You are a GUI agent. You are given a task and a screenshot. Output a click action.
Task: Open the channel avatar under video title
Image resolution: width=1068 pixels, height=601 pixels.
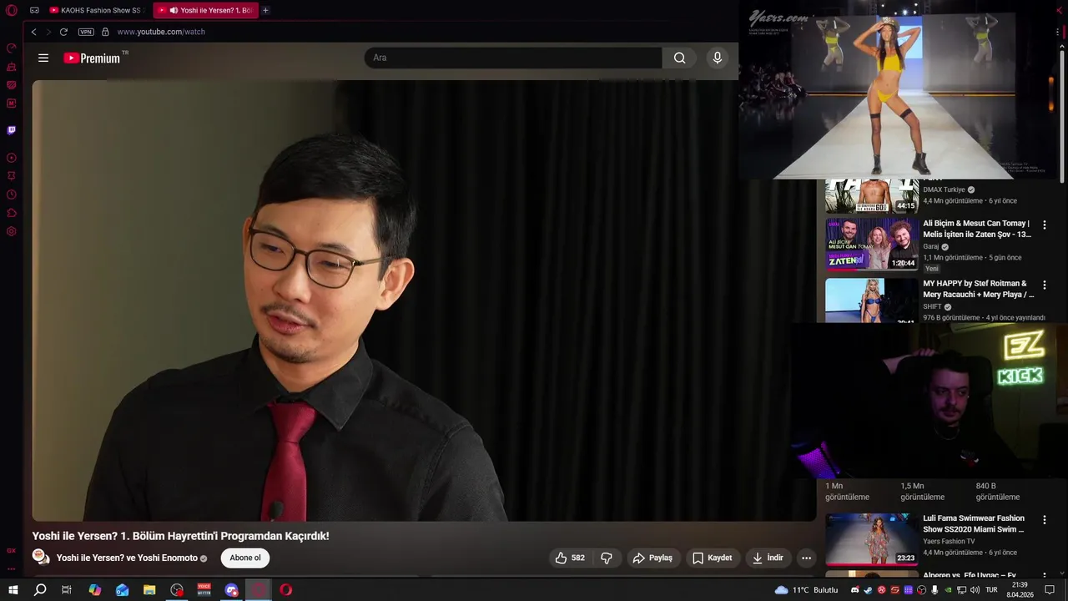(41, 557)
